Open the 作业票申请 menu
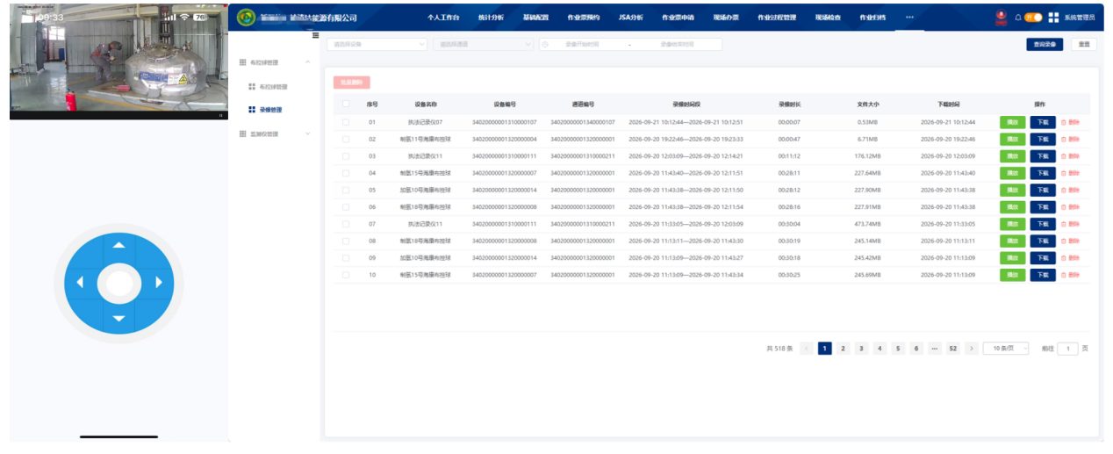 tap(678, 18)
